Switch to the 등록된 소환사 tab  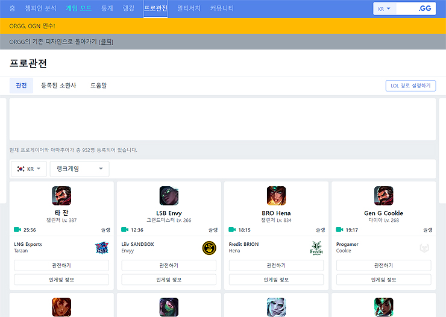coord(58,86)
